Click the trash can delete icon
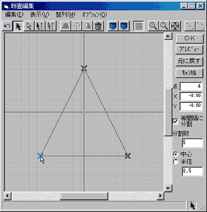This screenshot has height=212, width=207. click(98, 26)
